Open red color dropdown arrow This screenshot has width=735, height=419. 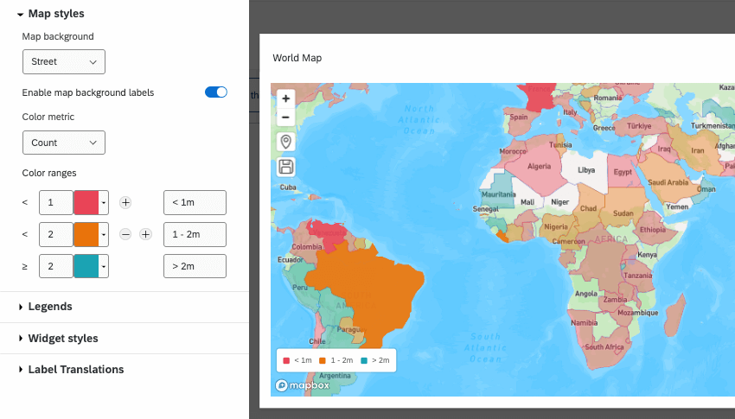point(104,203)
